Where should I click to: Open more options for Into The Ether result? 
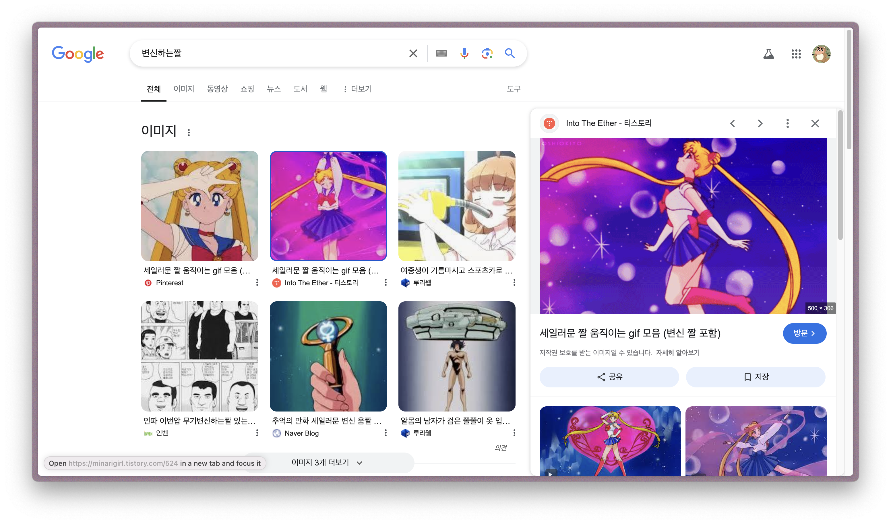pyautogui.click(x=386, y=282)
